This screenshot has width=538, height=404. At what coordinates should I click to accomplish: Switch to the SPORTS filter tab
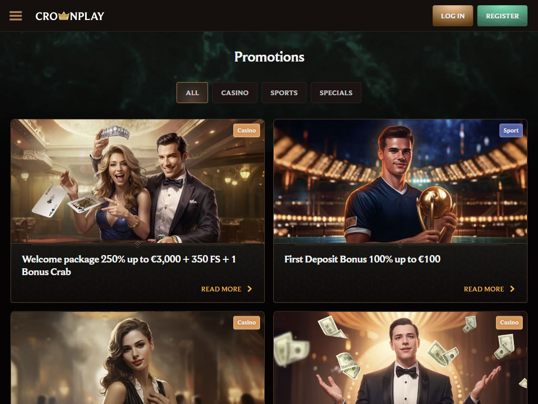tap(284, 93)
